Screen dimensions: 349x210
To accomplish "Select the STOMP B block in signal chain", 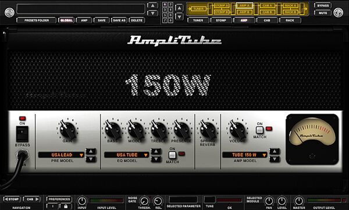I will point(221,12).
